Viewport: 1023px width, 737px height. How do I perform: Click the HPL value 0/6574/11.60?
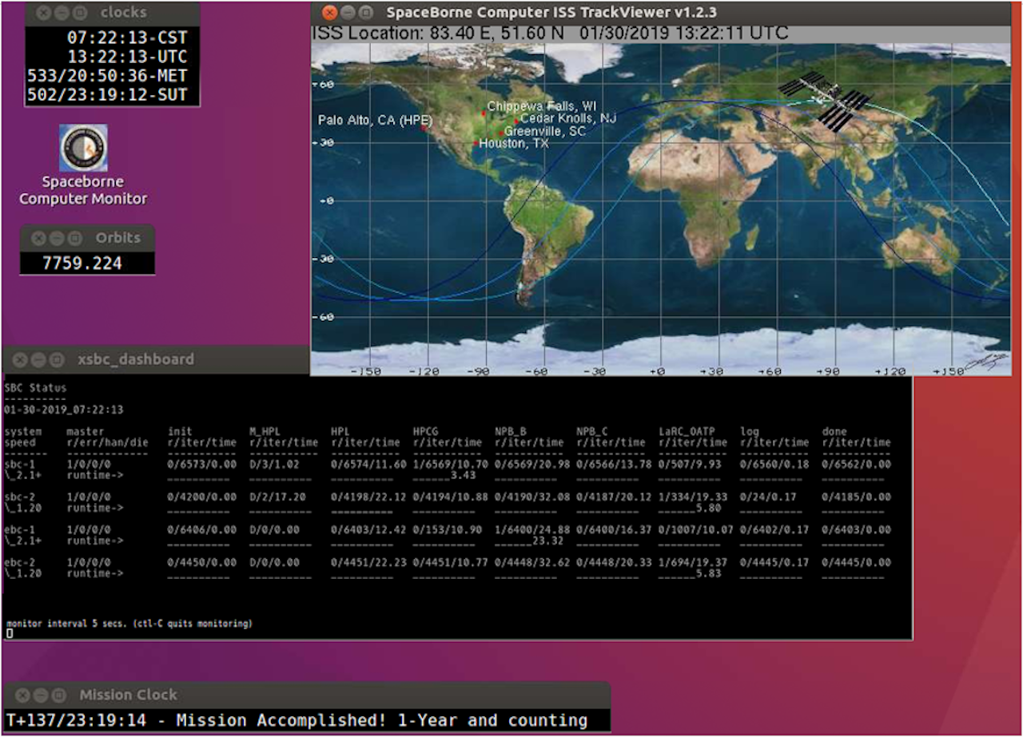coord(368,464)
